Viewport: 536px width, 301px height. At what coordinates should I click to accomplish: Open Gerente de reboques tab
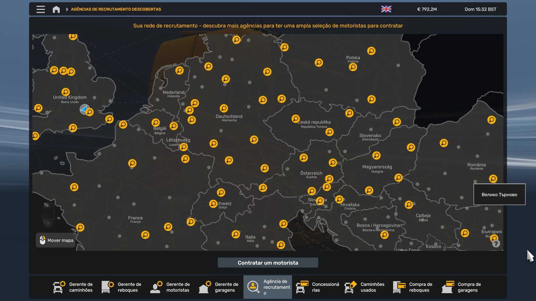[122, 287]
